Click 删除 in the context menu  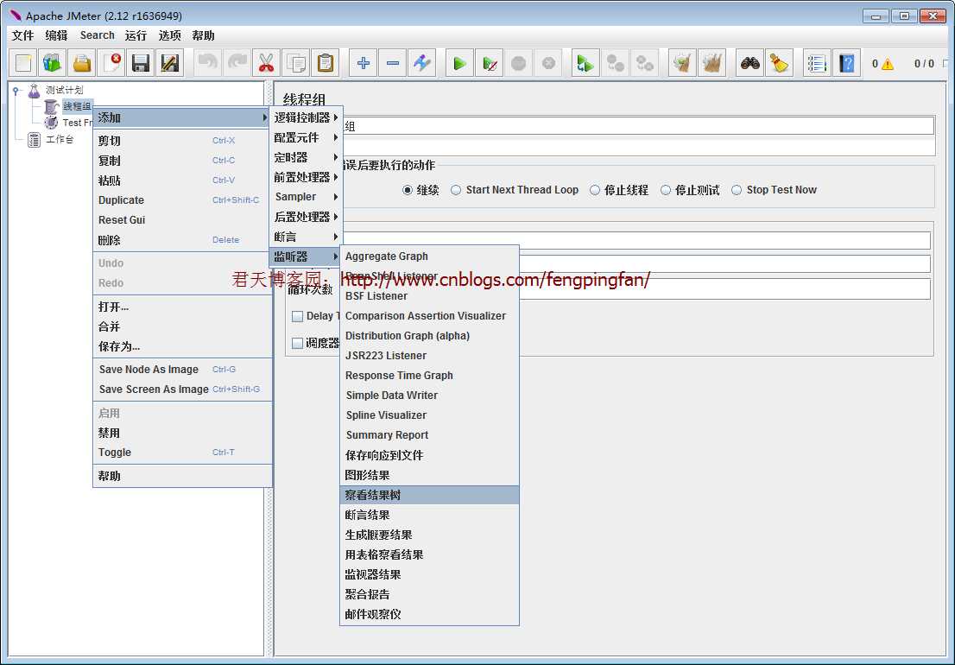pos(182,240)
